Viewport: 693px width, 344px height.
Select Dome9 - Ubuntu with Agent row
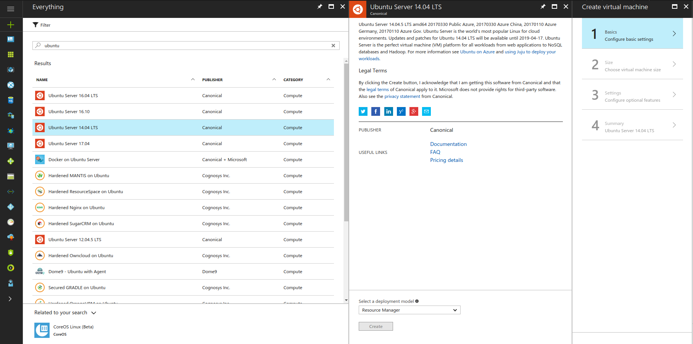coord(183,272)
